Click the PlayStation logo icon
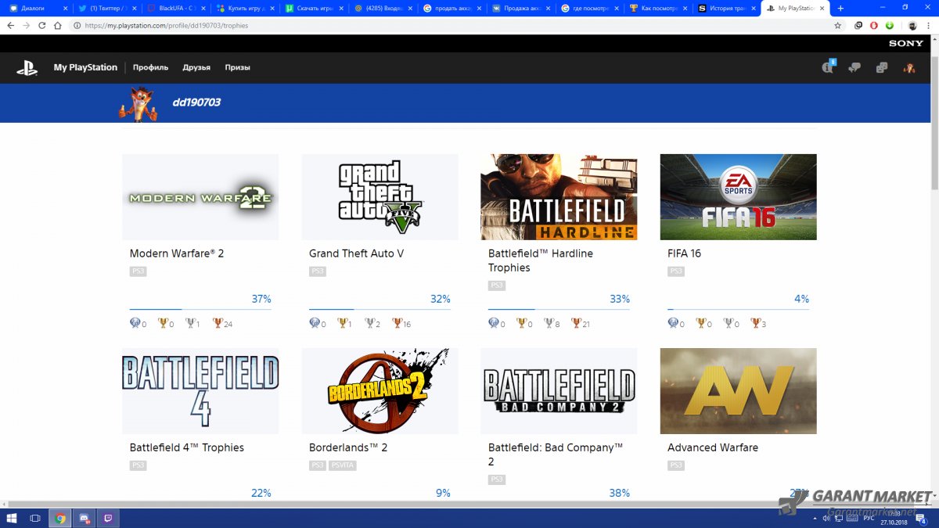939x528 pixels. pyautogui.click(x=27, y=68)
